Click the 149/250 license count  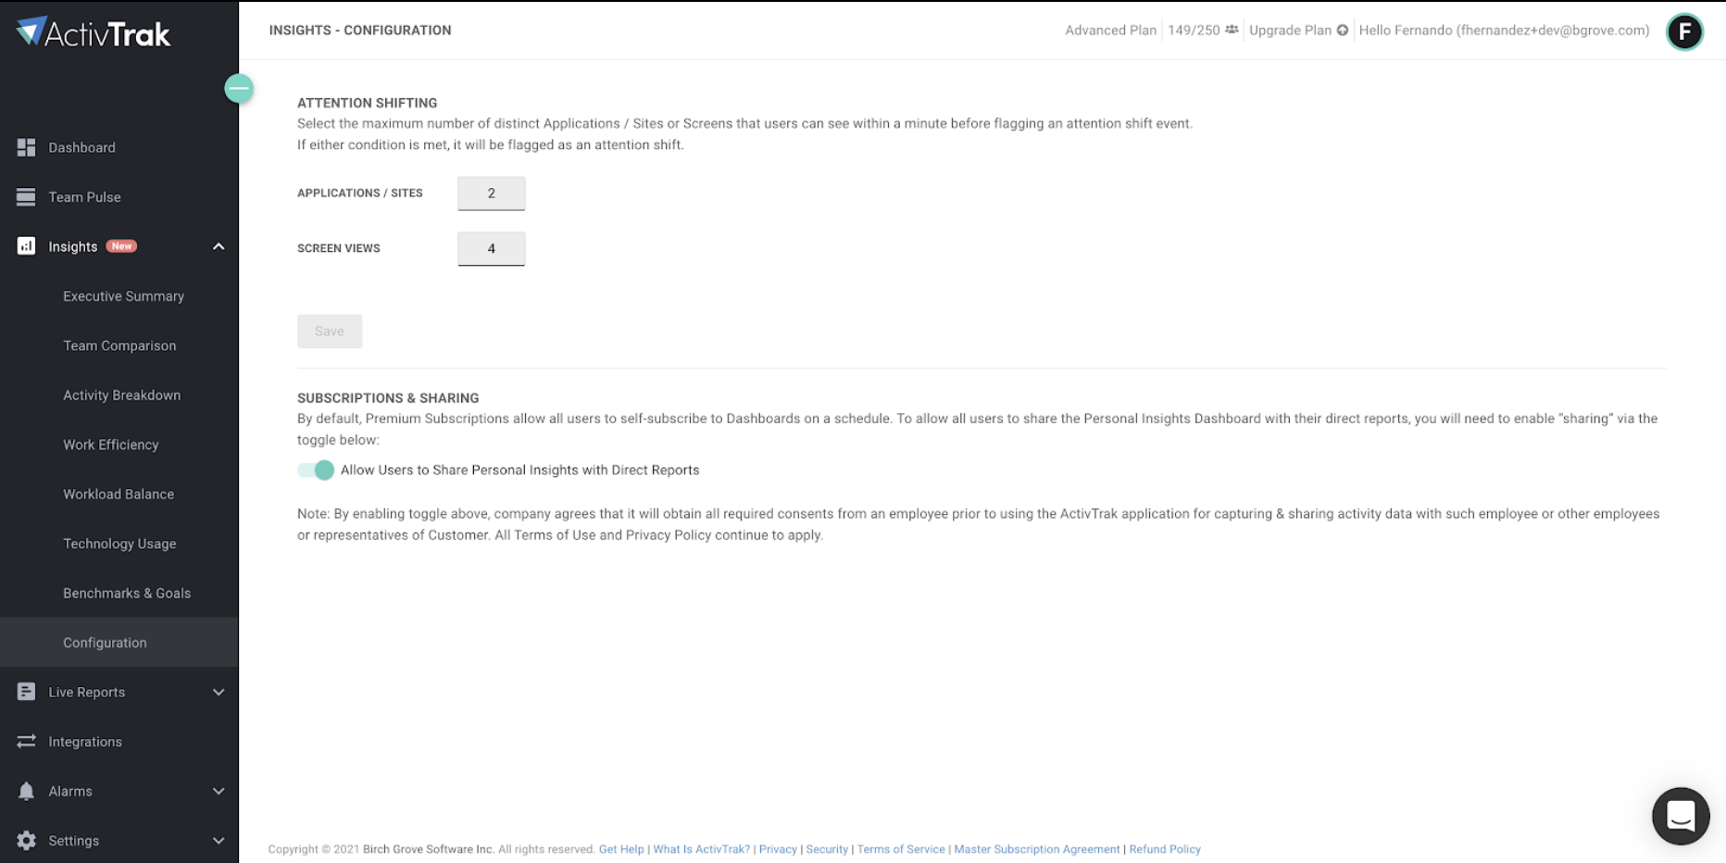tap(1194, 31)
